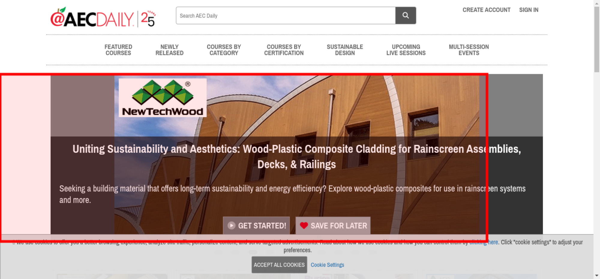Click the red heart Save For Later icon
This screenshot has height=279, width=600.
(304, 226)
